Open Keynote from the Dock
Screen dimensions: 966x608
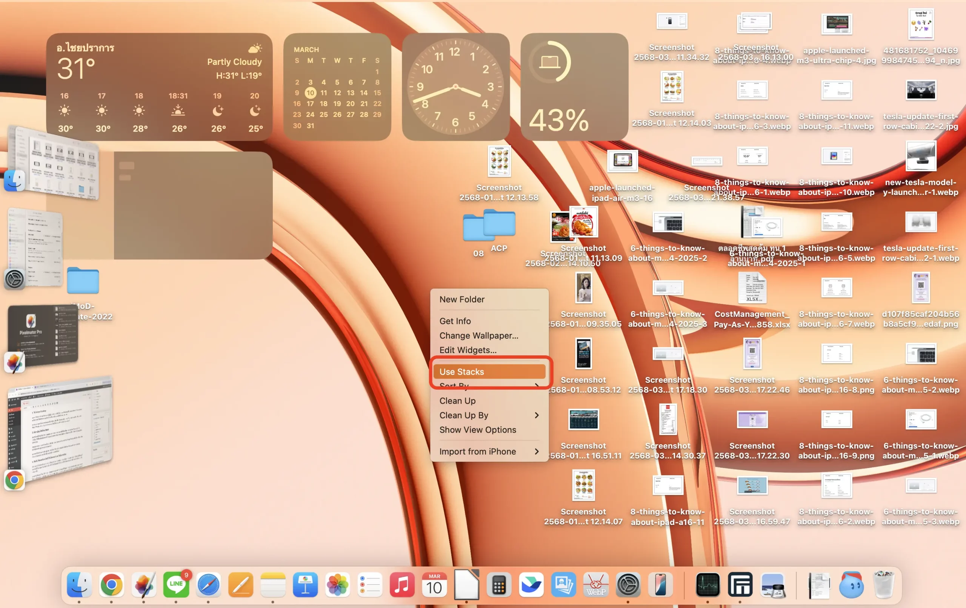305,585
